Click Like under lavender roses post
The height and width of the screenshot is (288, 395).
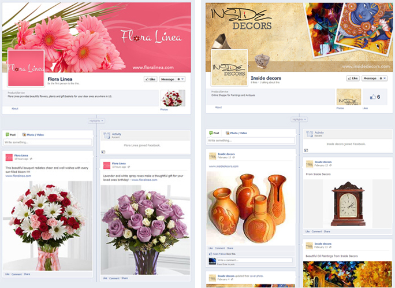pos(105,278)
